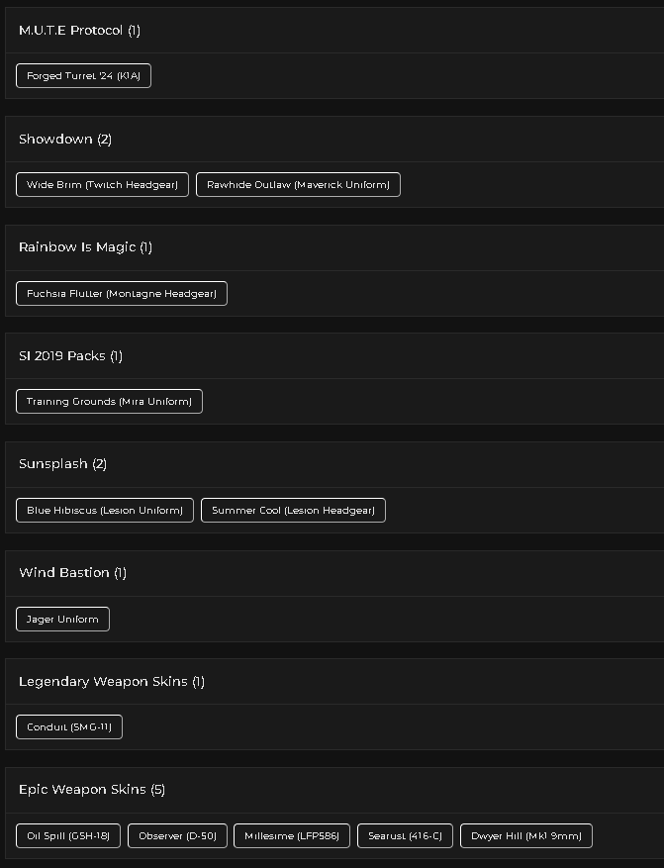This screenshot has height=868, width=664.
Task: Select Training Grounds (Mira Uniform) tag
Action: [109, 402]
